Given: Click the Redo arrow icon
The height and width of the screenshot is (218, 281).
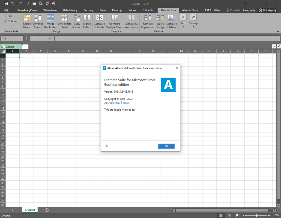Looking at the screenshot, I should pyautogui.click(x=20, y=3).
